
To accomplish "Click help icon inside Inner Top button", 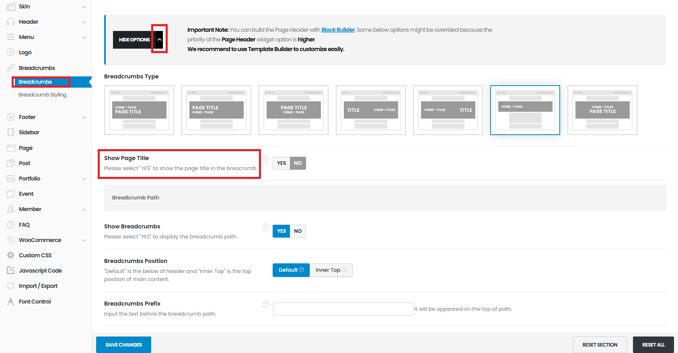I will pos(344,270).
